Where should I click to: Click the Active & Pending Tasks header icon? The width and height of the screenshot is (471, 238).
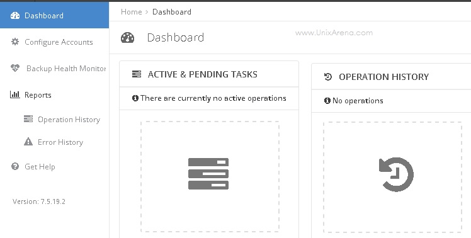click(137, 74)
